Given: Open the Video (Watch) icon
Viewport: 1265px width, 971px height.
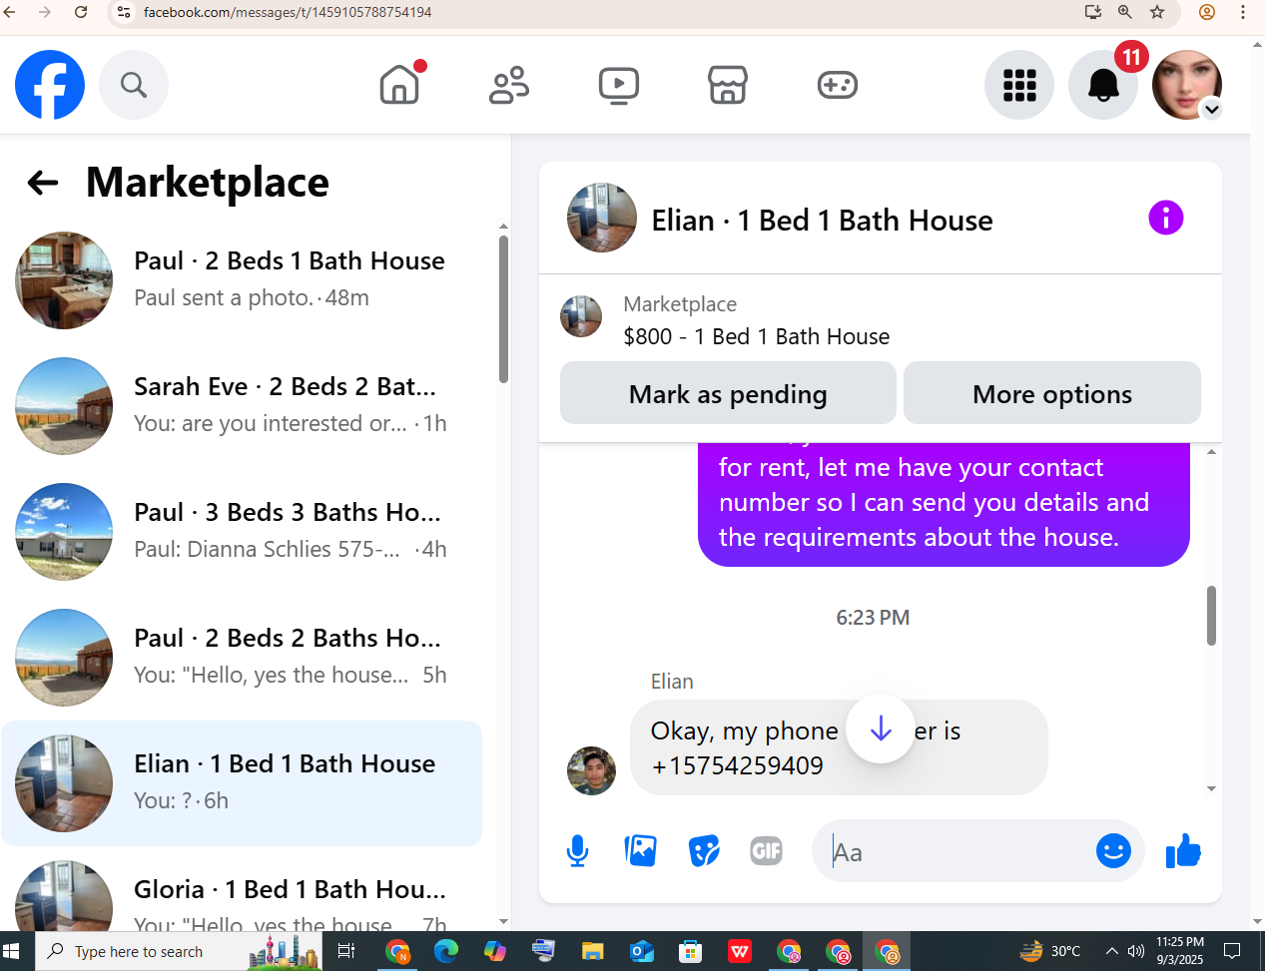Looking at the screenshot, I should (619, 85).
